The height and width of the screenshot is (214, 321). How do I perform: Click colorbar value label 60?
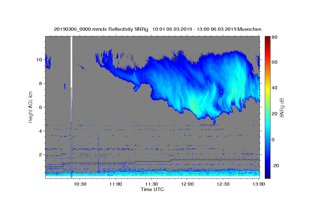(x=274, y=62)
